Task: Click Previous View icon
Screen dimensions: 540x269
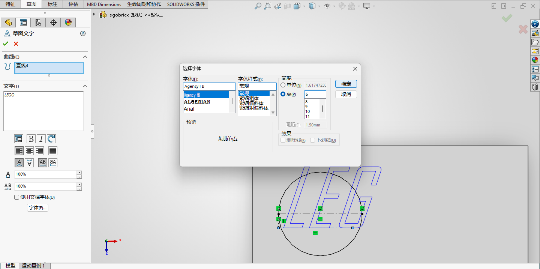Action: point(277,6)
